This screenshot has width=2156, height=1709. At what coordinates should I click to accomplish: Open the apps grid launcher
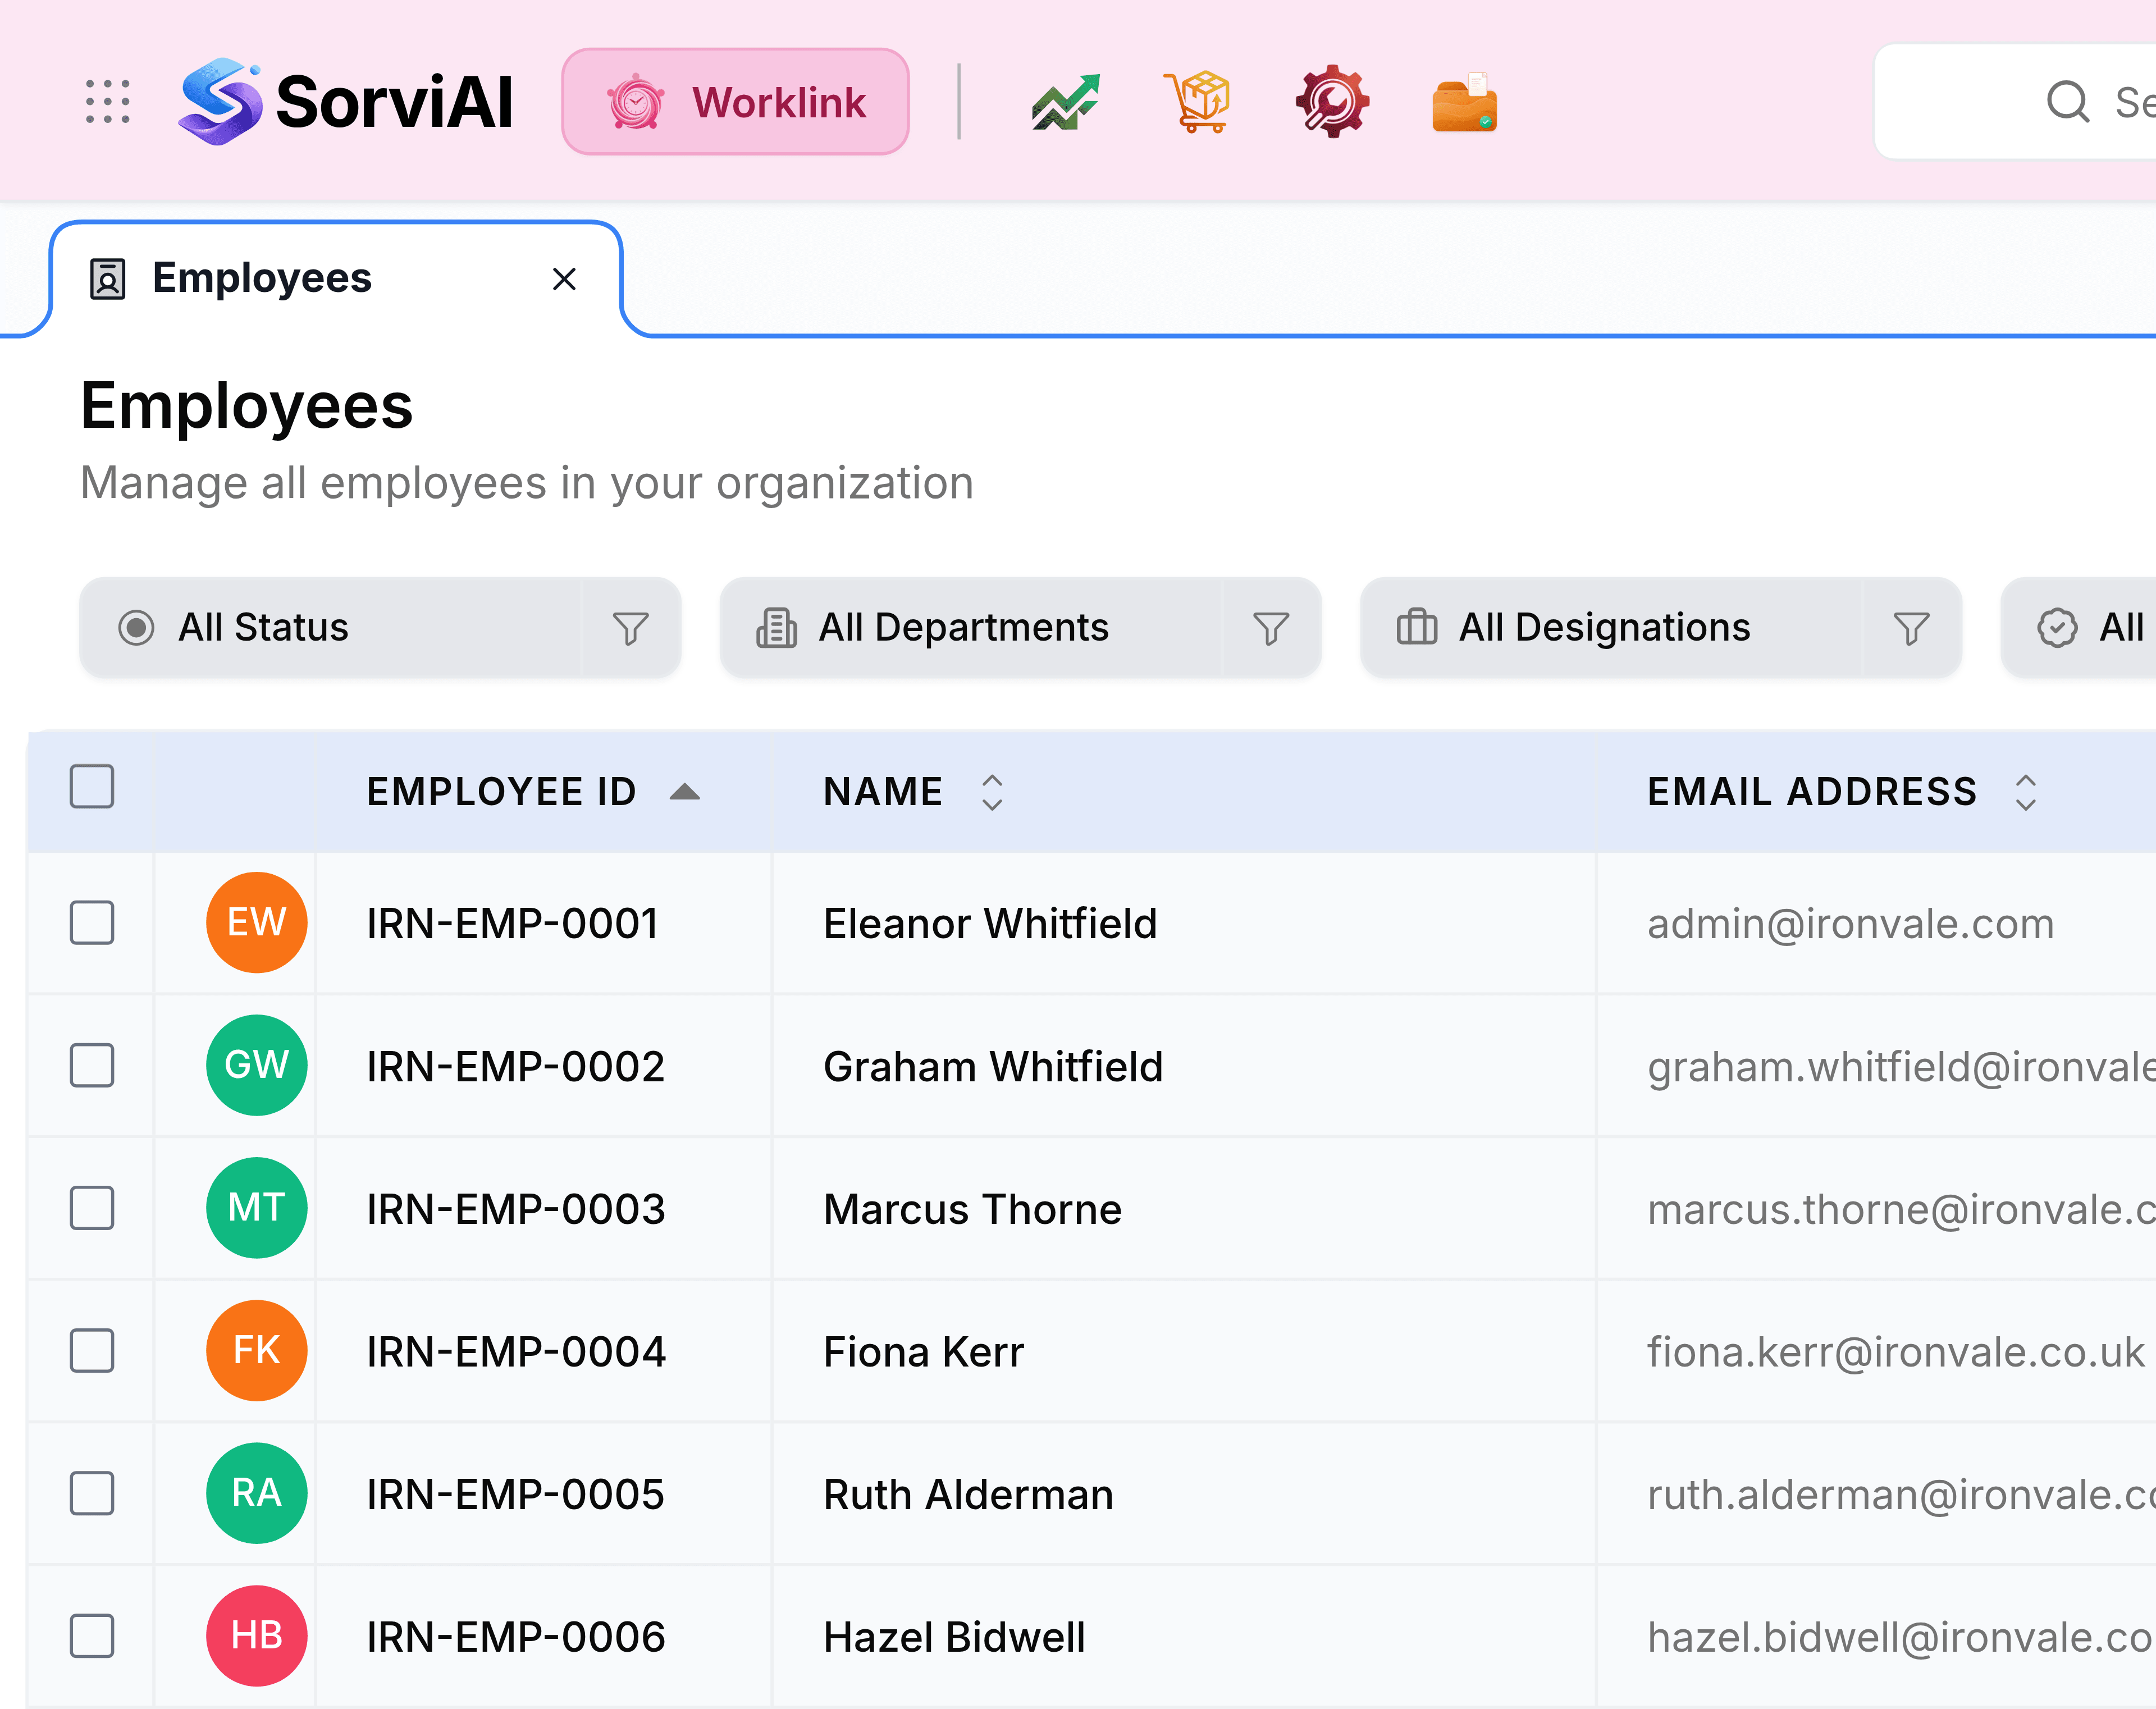point(108,102)
